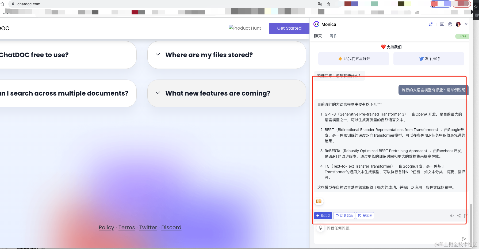
Task: Click the 发个推特 button
Action: point(429,59)
